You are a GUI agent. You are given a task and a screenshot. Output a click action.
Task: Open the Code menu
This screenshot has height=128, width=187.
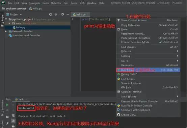[x=46, y=3]
